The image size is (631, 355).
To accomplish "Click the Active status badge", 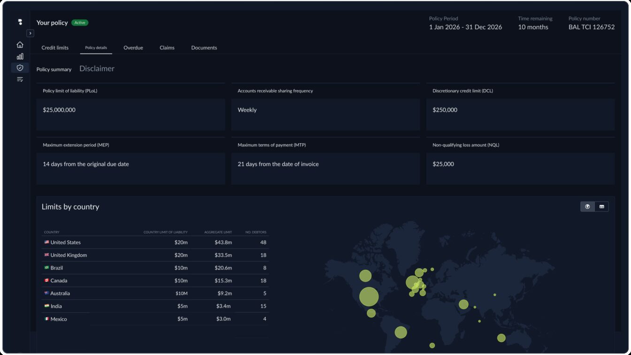I will coord(80,23).
